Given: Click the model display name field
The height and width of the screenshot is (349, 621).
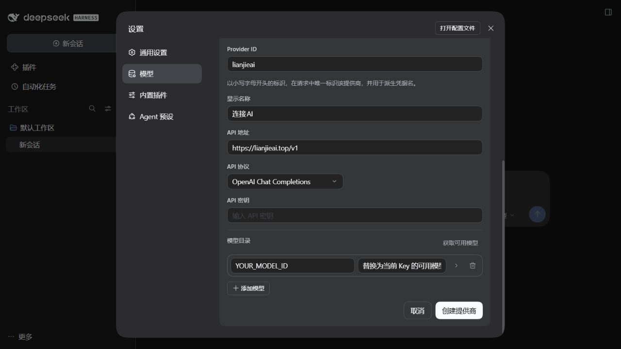Looking at the screenshot, I should [402, 266].
